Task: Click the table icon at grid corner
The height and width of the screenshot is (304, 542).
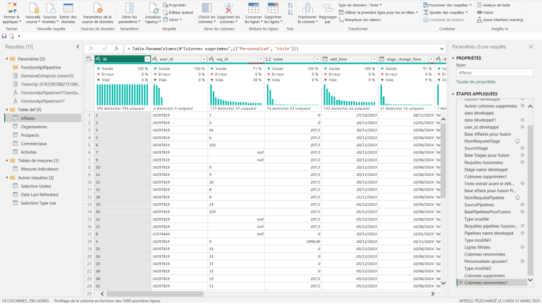Action: (89, 59)
